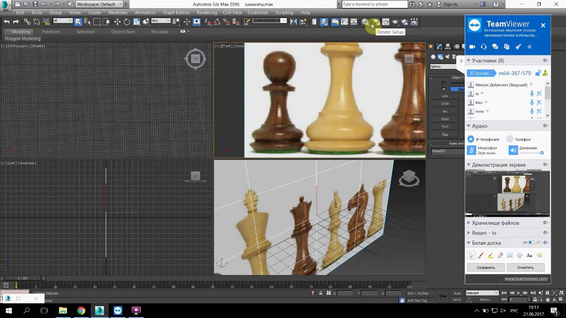Open the www.teamviewer.com link
The height and width of the screenshot is (318, 566).
pyautogui.click(x=526, y=278)
